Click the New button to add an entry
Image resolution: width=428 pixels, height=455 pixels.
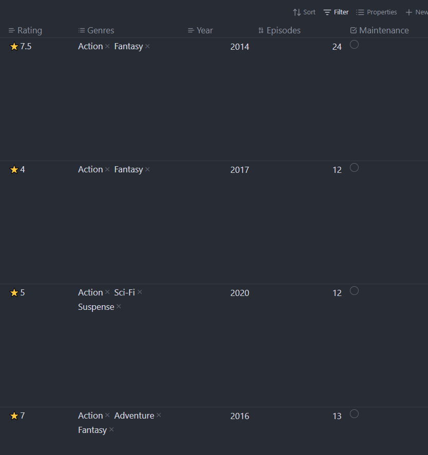(x=416, y=12)
